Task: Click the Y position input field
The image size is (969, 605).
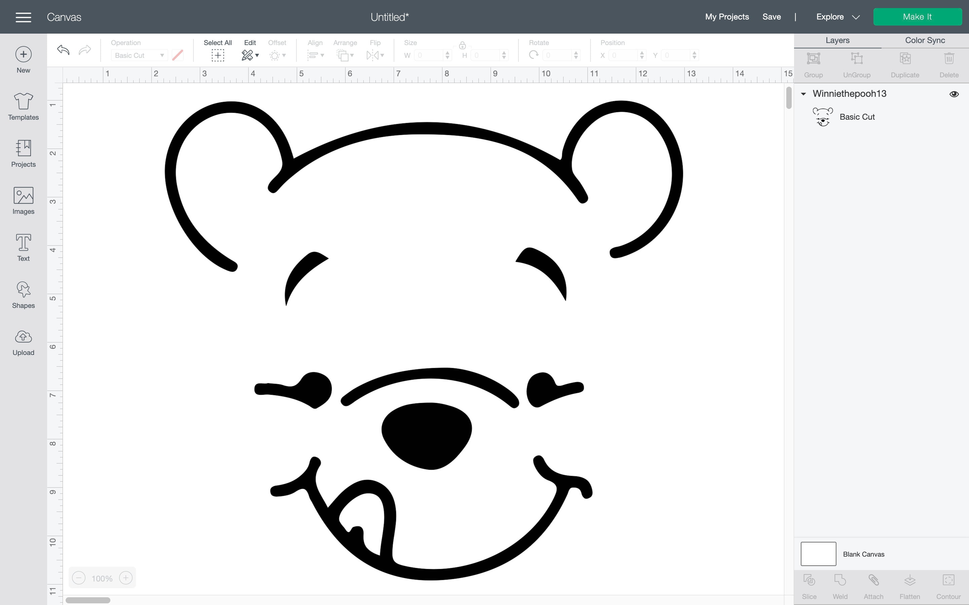Action: point(676,55)
